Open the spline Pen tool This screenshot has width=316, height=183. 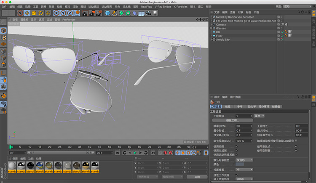114,13
